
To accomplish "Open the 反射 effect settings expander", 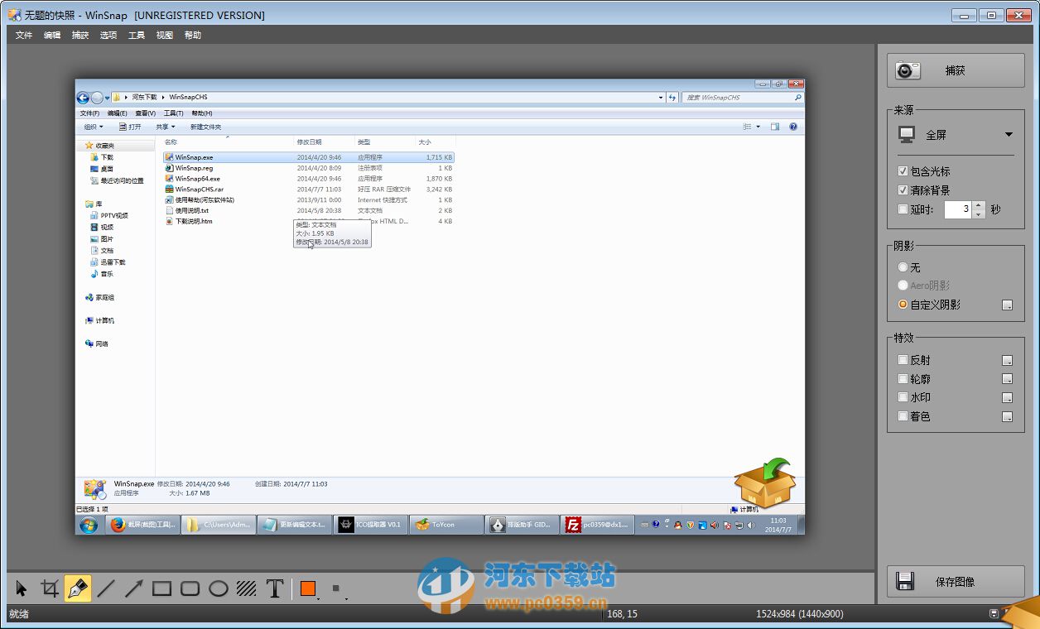I will coord(1009,359).
